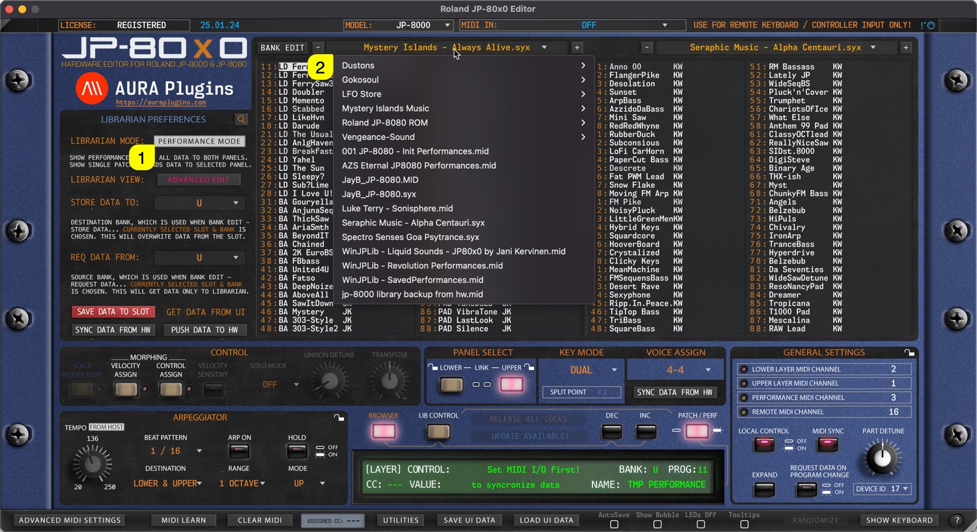Open the auraplugins.com link
The height and width of the screenshot is (532, 977).
point(161,103)
